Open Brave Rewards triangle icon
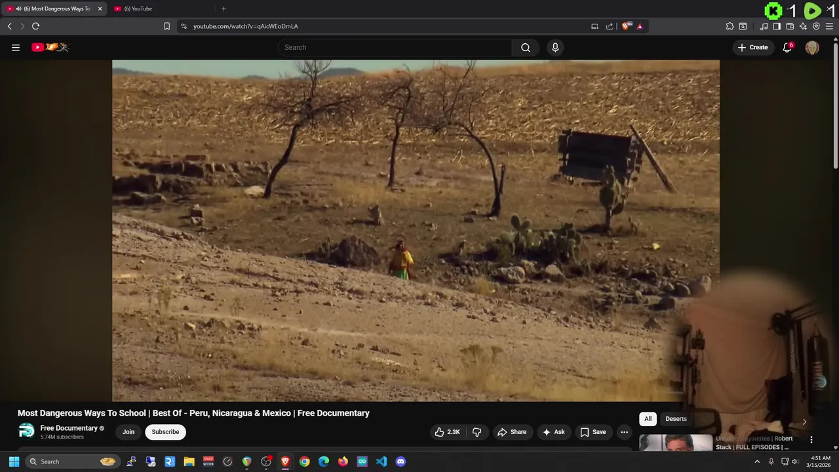The height and width of the screenshot is (472, 839). tap(640, 26)
